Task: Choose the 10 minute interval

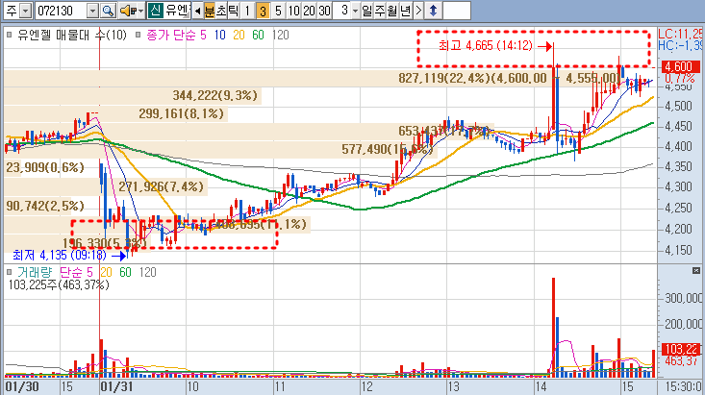Action: click(x=293, y=11)
